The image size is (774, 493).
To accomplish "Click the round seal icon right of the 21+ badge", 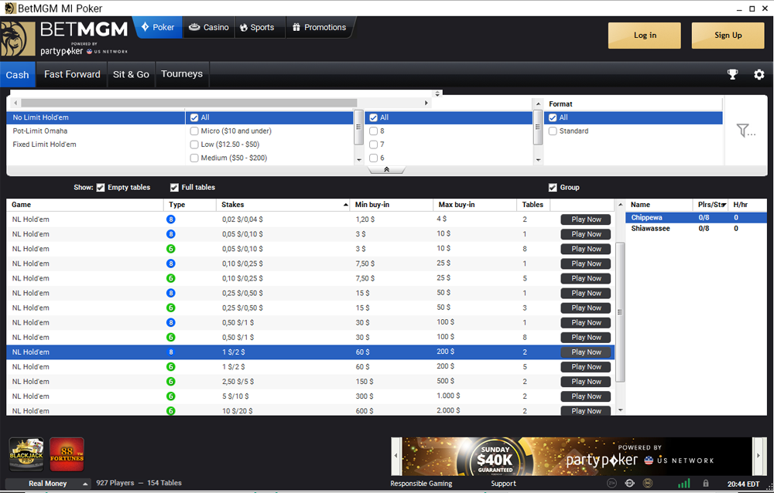I will tap(629, 483).
